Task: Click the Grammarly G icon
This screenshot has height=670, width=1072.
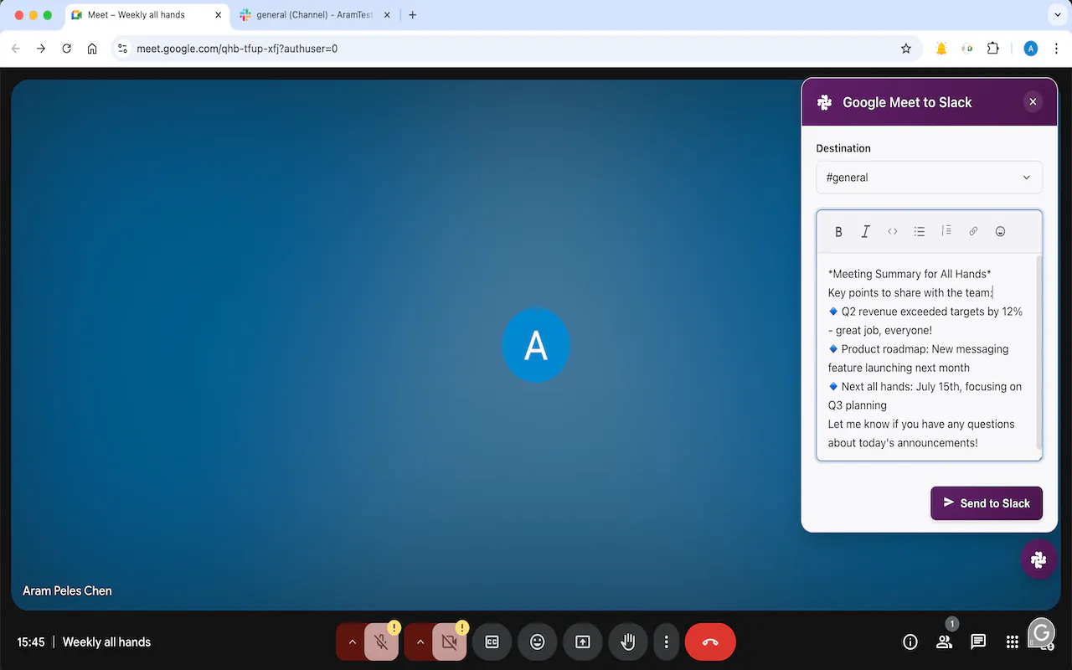Action: point(1042,634)
